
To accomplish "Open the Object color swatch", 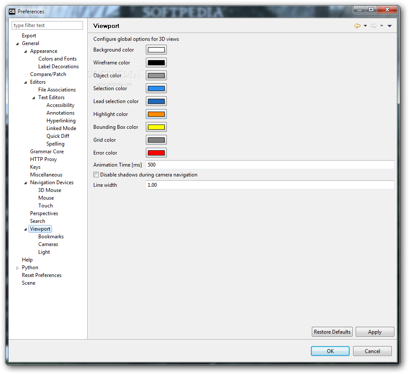I will (x=156, y=76).
